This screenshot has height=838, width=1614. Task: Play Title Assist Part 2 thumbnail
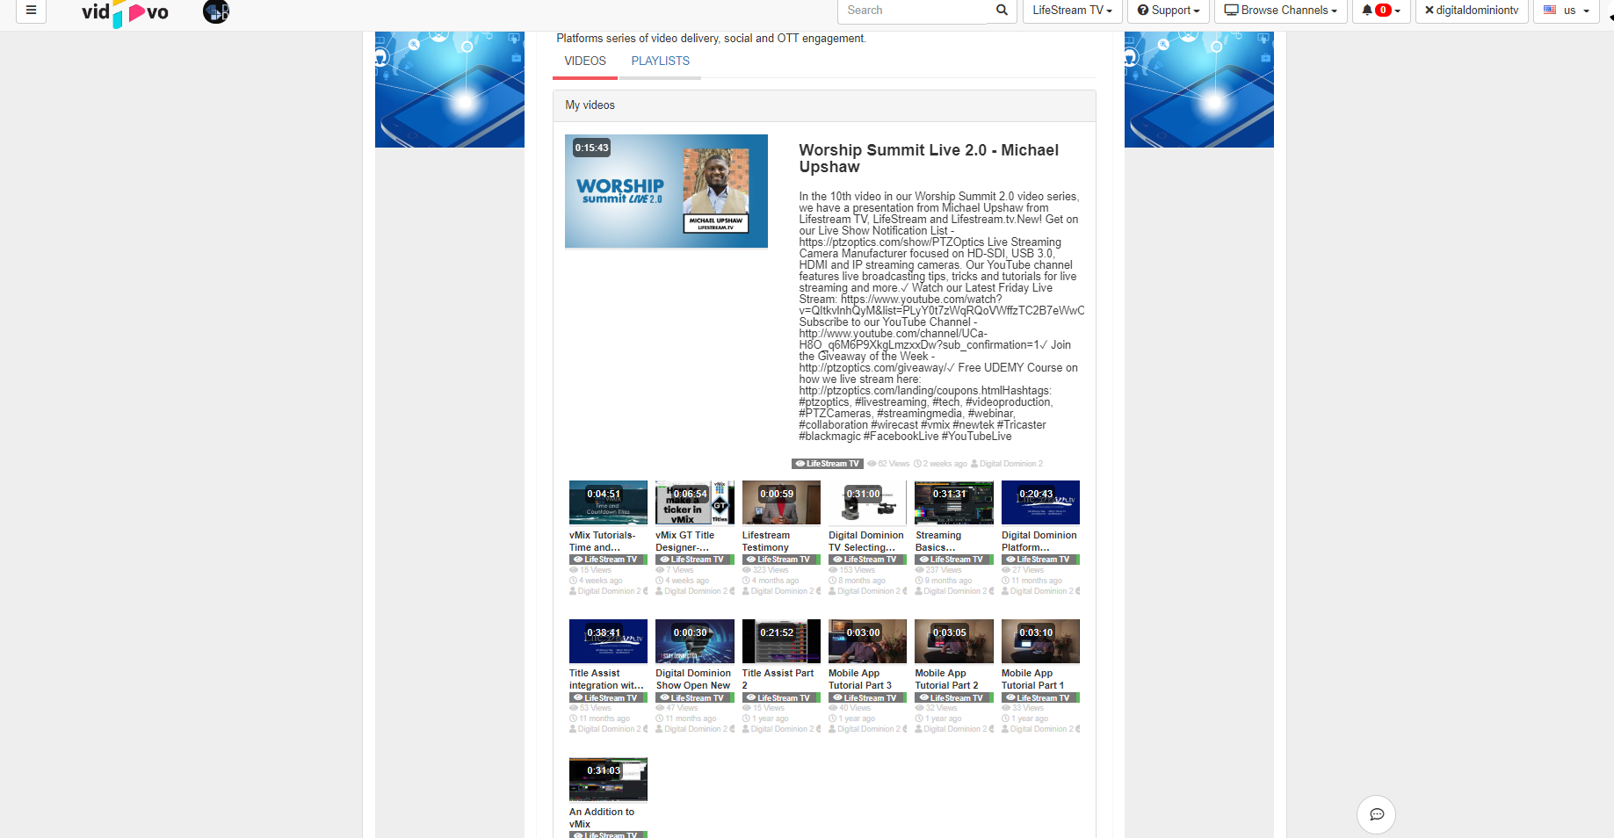(781, 641)
